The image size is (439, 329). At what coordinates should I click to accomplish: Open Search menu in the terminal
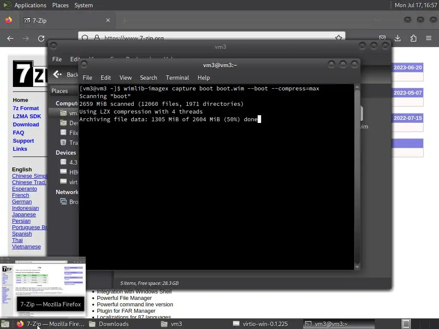148,78
